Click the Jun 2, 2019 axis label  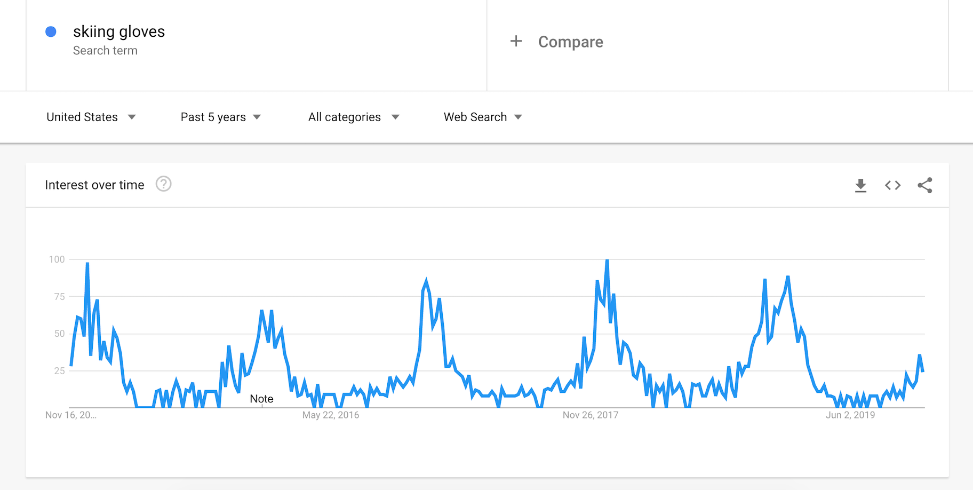(x=850, y=415)
